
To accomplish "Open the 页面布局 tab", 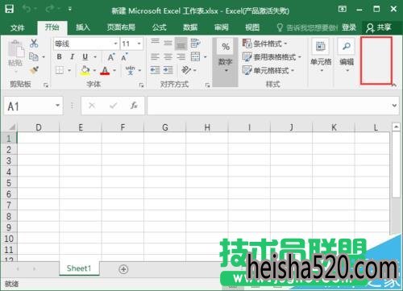I will pyautogui.click(x=121, y=27).
